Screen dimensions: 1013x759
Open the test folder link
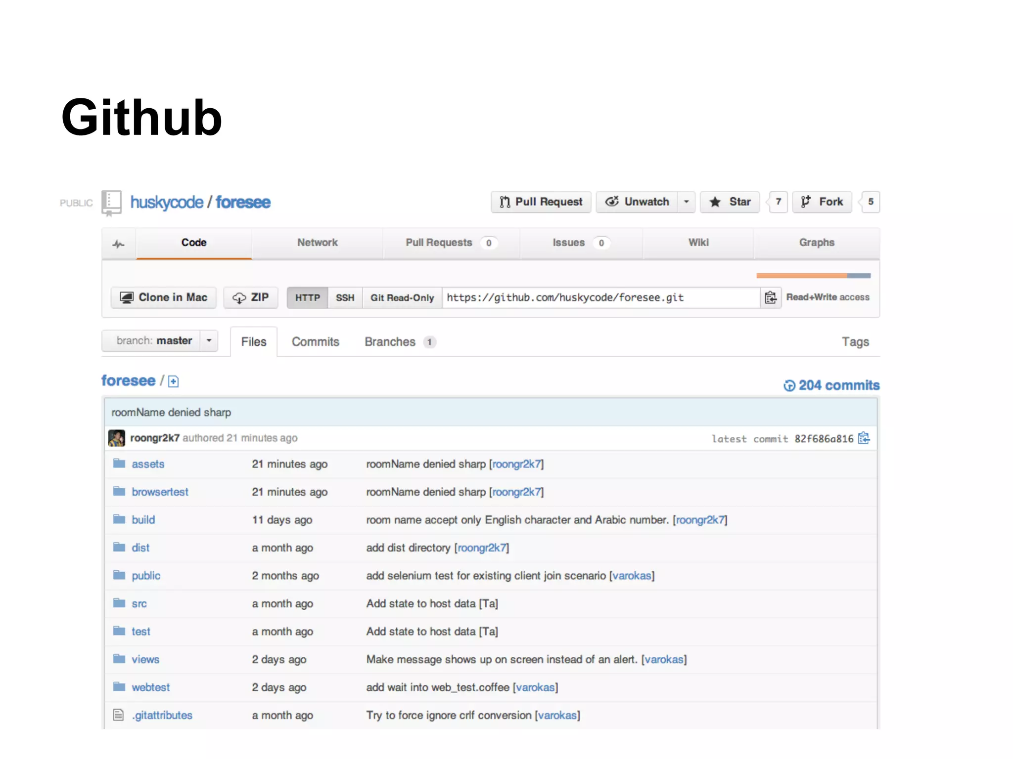[141, 632]
